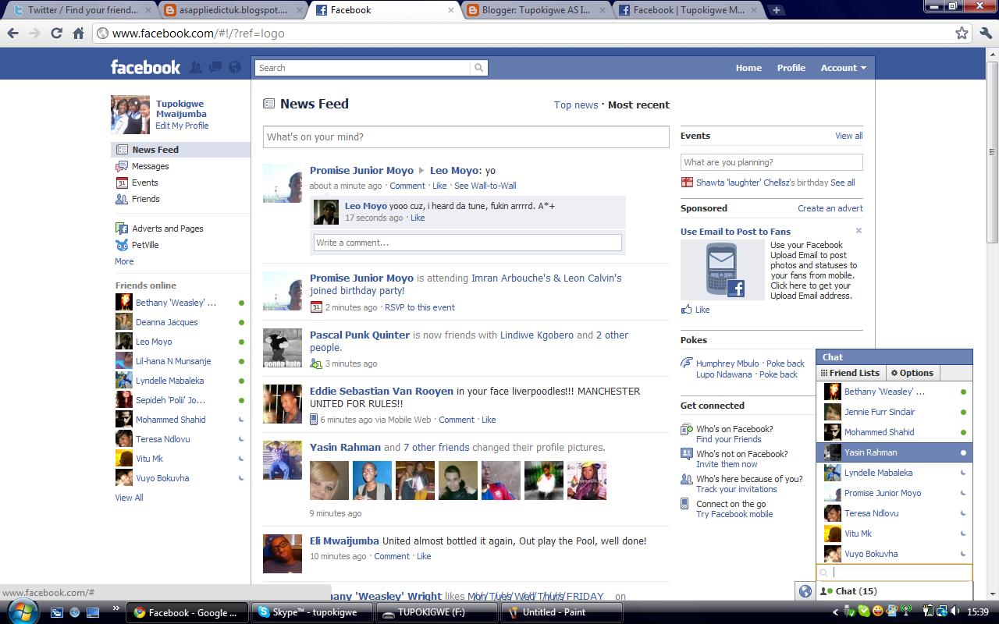Click RSVP to this event link
The image size is (999, 624).
point(419,307)
